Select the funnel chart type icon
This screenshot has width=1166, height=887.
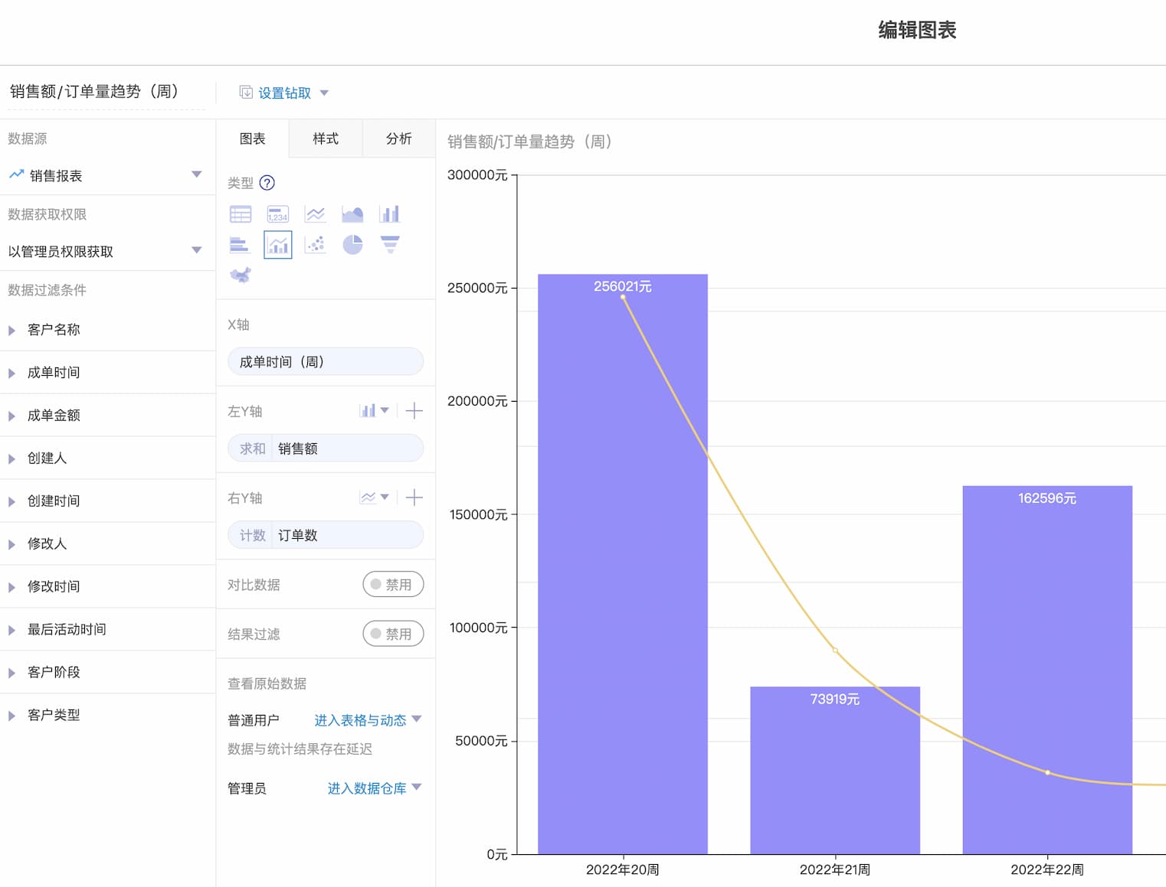390,245
